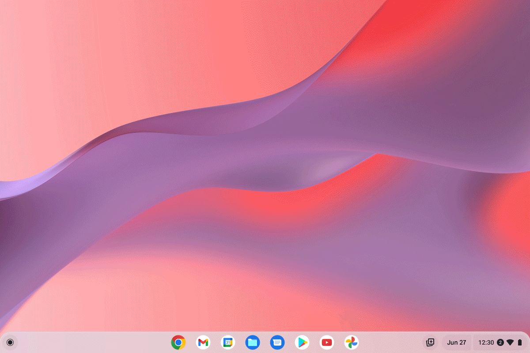The image size is (530, 353).
Task: Open the Google Play Store
Action: pyautogui.click(x=302, y=342)
